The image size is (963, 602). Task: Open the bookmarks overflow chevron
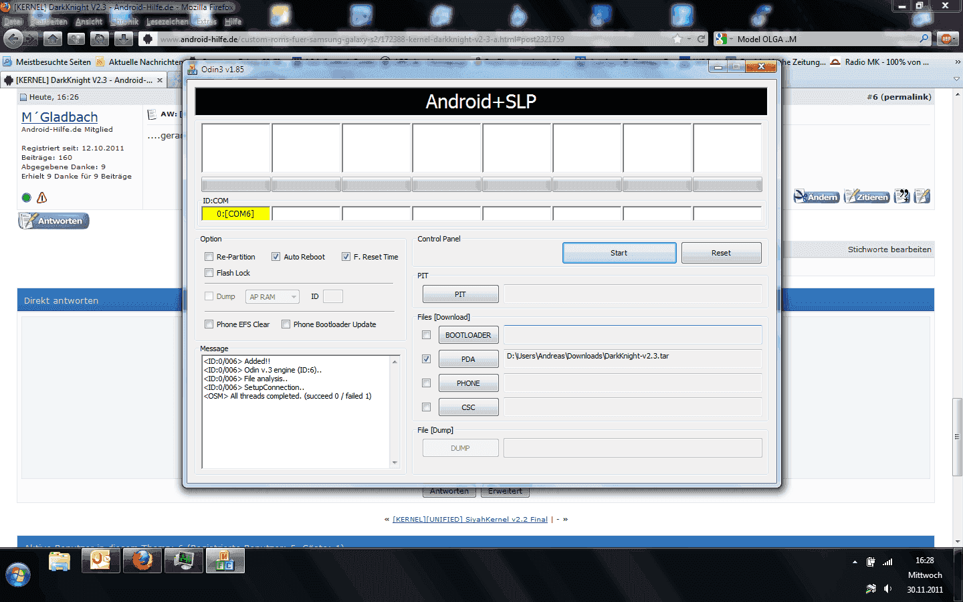957,62
